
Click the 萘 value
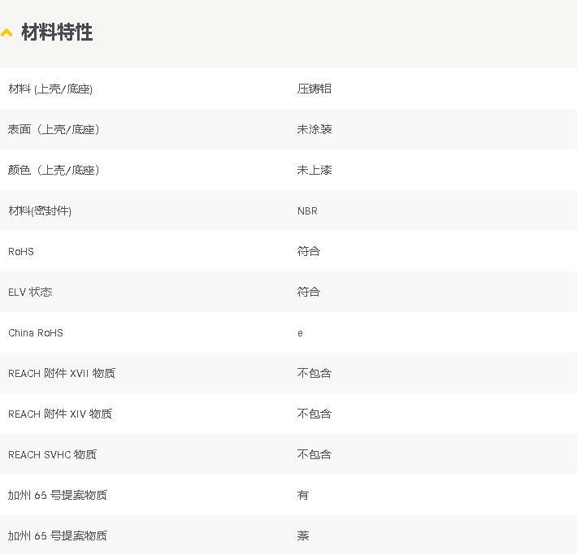tap(303, 535)
